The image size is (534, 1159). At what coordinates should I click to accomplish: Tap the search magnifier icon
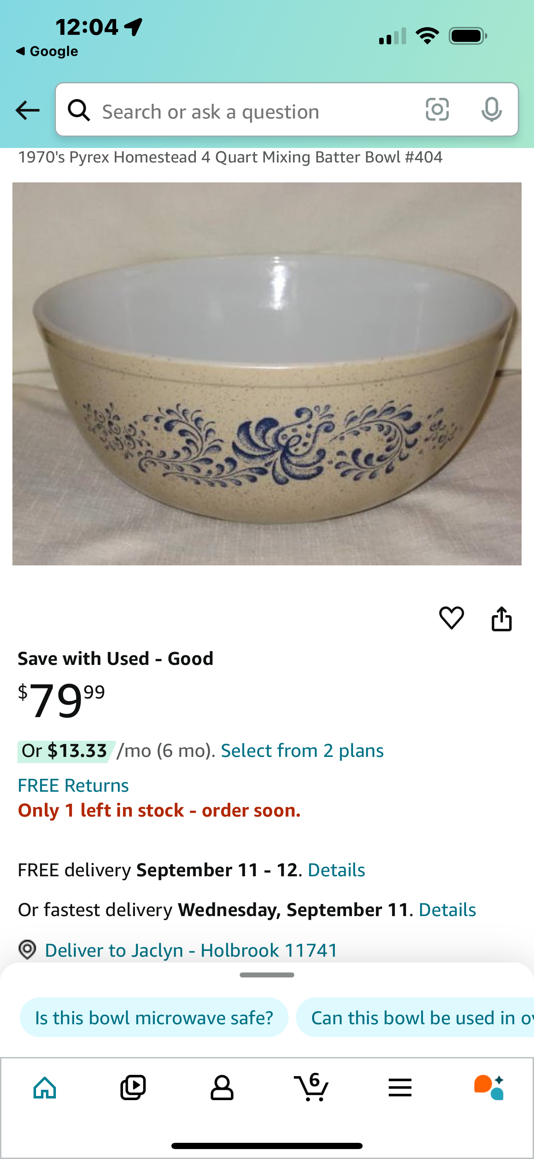(79, 110)
